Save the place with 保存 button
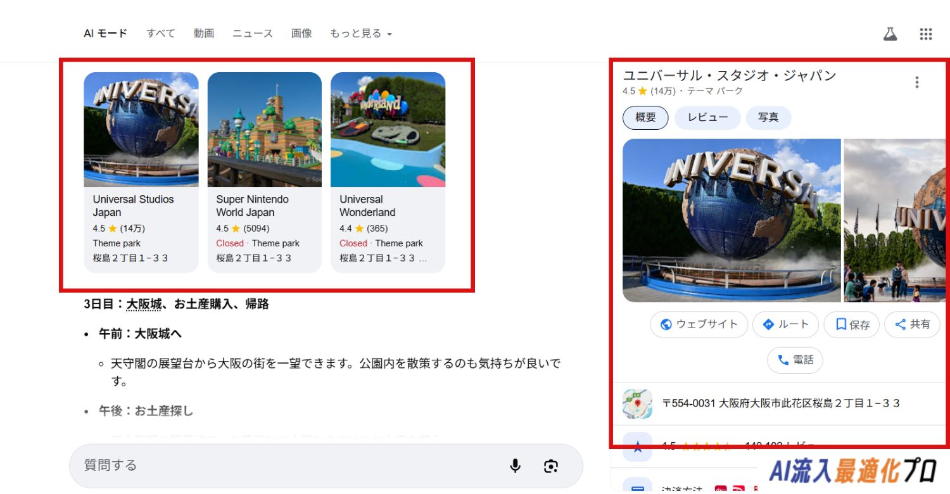The height and width of the screenshot is (494, 950). point(851,324)
